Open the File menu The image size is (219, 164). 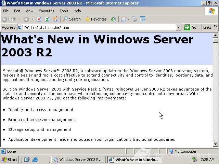[6, 11]
